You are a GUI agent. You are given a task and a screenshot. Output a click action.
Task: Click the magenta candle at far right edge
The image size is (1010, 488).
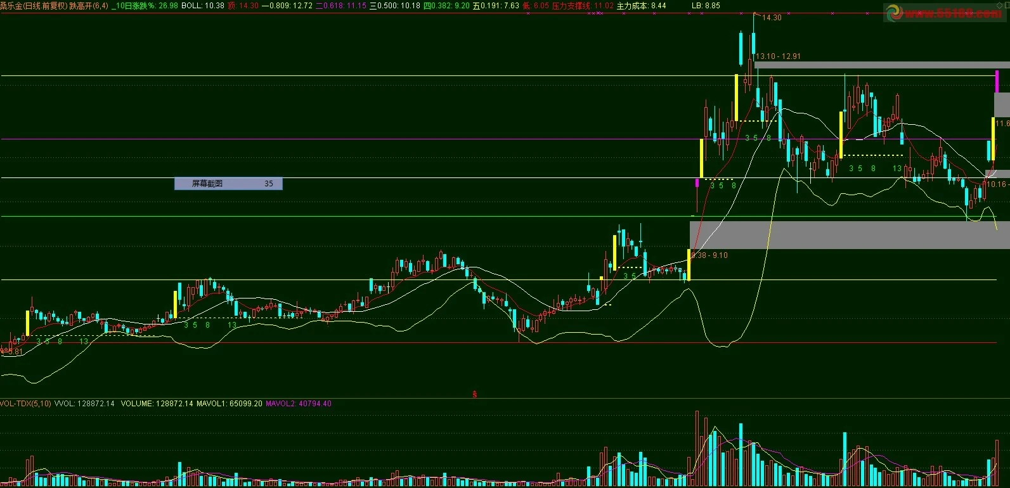pos(997,81)
